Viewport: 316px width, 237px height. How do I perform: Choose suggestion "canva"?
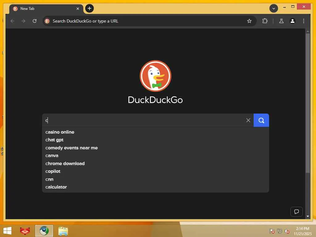(156, 156)
